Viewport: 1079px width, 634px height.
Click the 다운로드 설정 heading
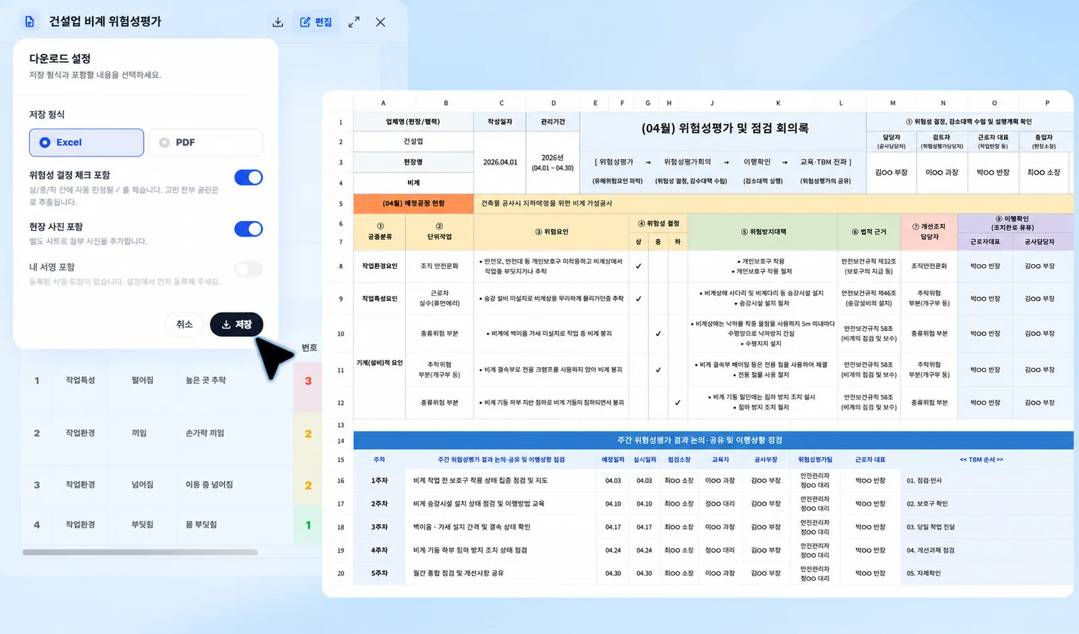(60, 59)
